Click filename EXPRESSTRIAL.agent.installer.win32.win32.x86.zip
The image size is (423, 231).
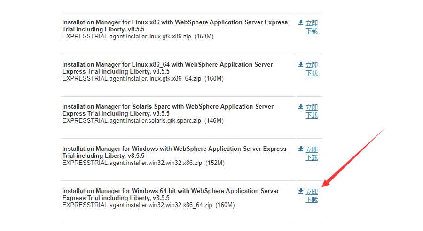pos(132,163)
